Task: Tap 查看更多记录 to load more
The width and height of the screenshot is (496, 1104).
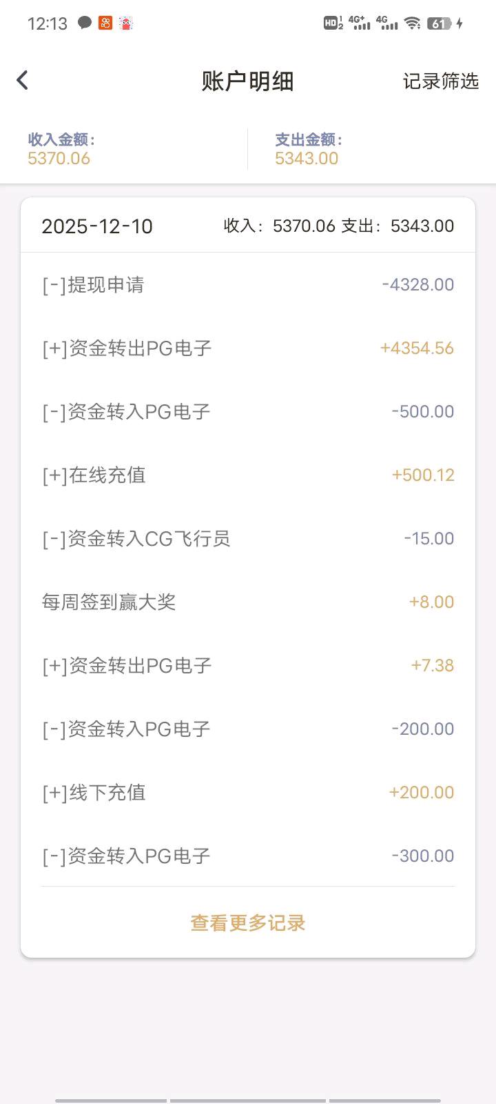Action: [247, 923]
